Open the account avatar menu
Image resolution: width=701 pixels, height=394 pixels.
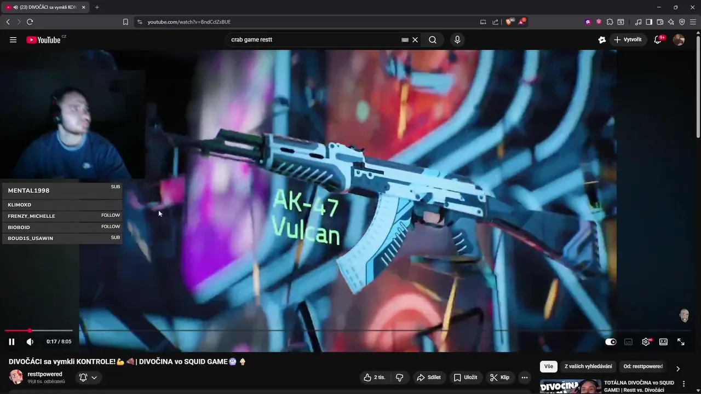click(679, 39)
